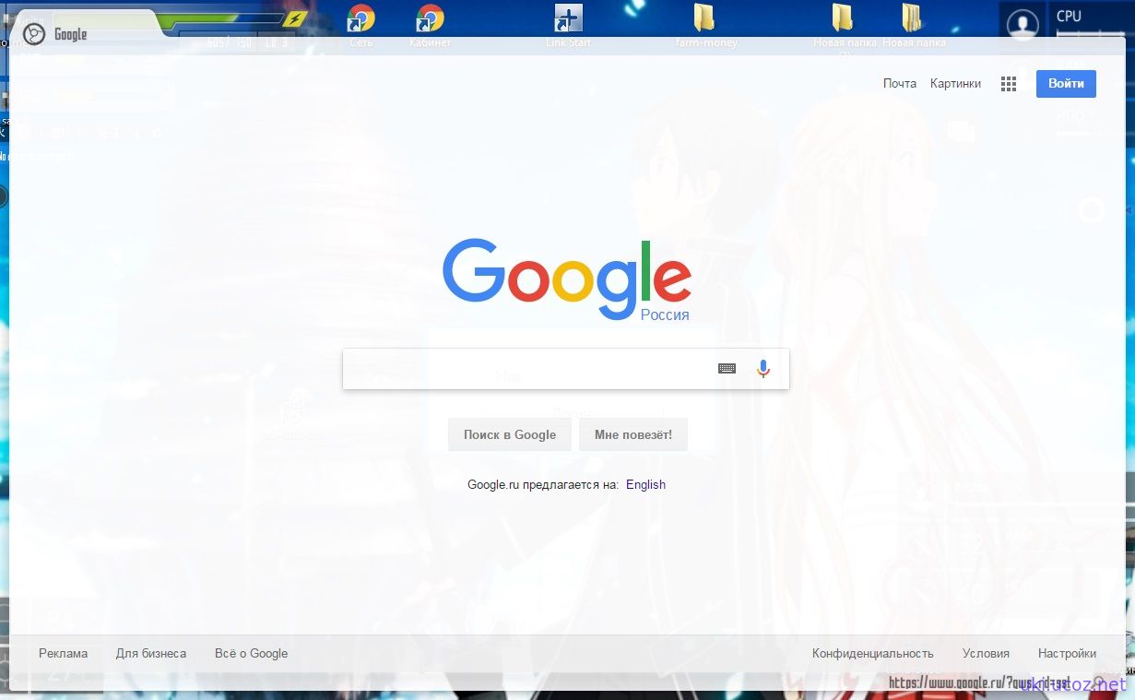Open the Конфиденциальность footer link
1135x700 pixels.
tap(872, 653)
